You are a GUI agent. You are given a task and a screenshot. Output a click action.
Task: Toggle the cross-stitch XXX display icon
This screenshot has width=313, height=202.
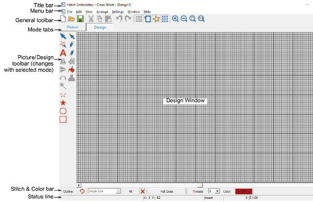[165, 19]
